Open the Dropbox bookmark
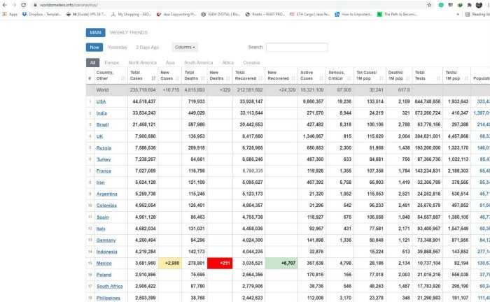Screen dimensions: 490x302 click(x=42, y=15)
